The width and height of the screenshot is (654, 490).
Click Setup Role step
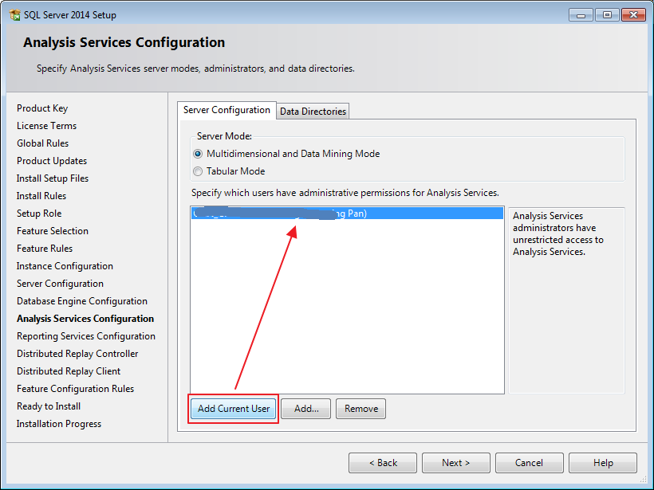(39, 214)
